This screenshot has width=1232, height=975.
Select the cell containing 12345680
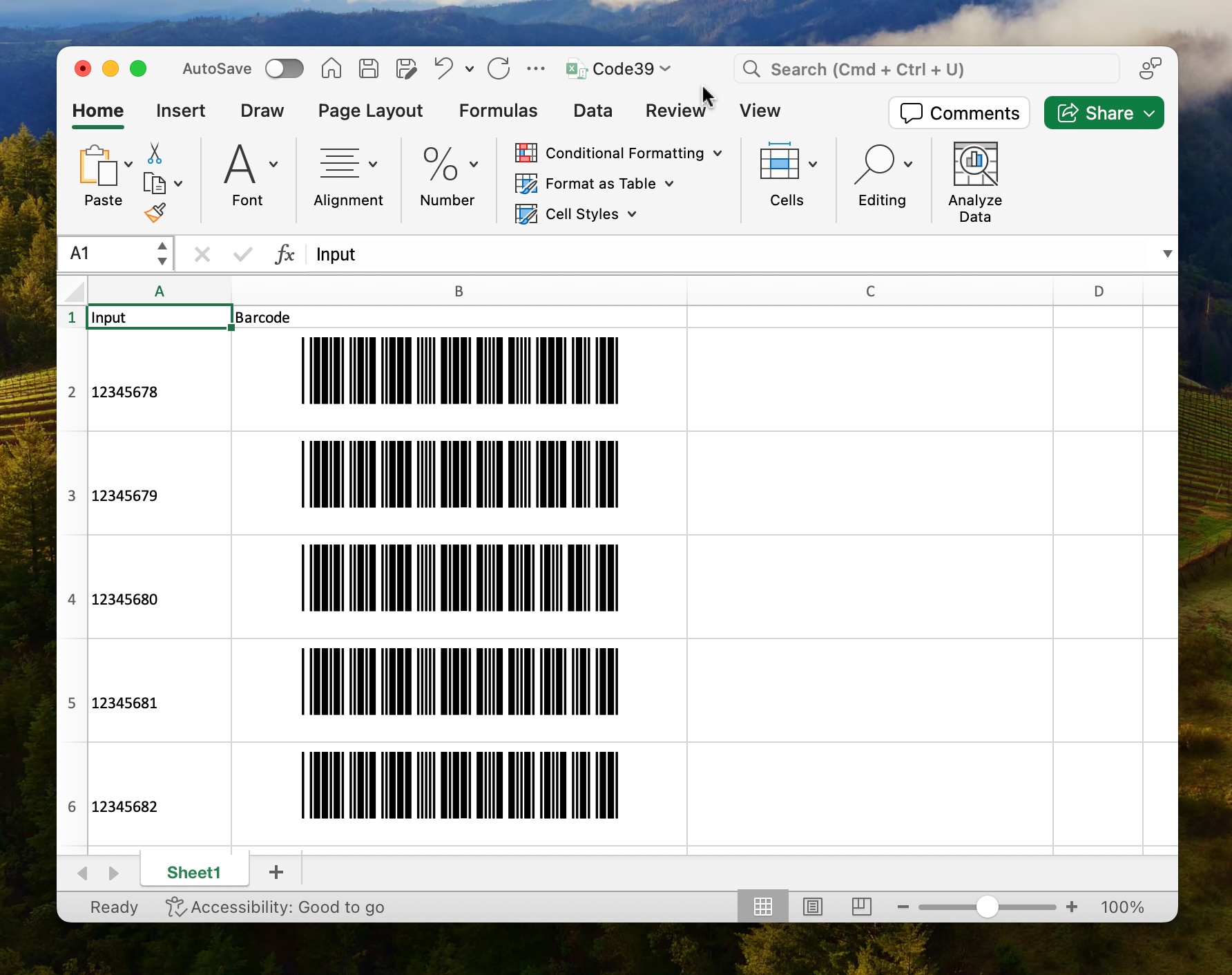pos(160,587)
